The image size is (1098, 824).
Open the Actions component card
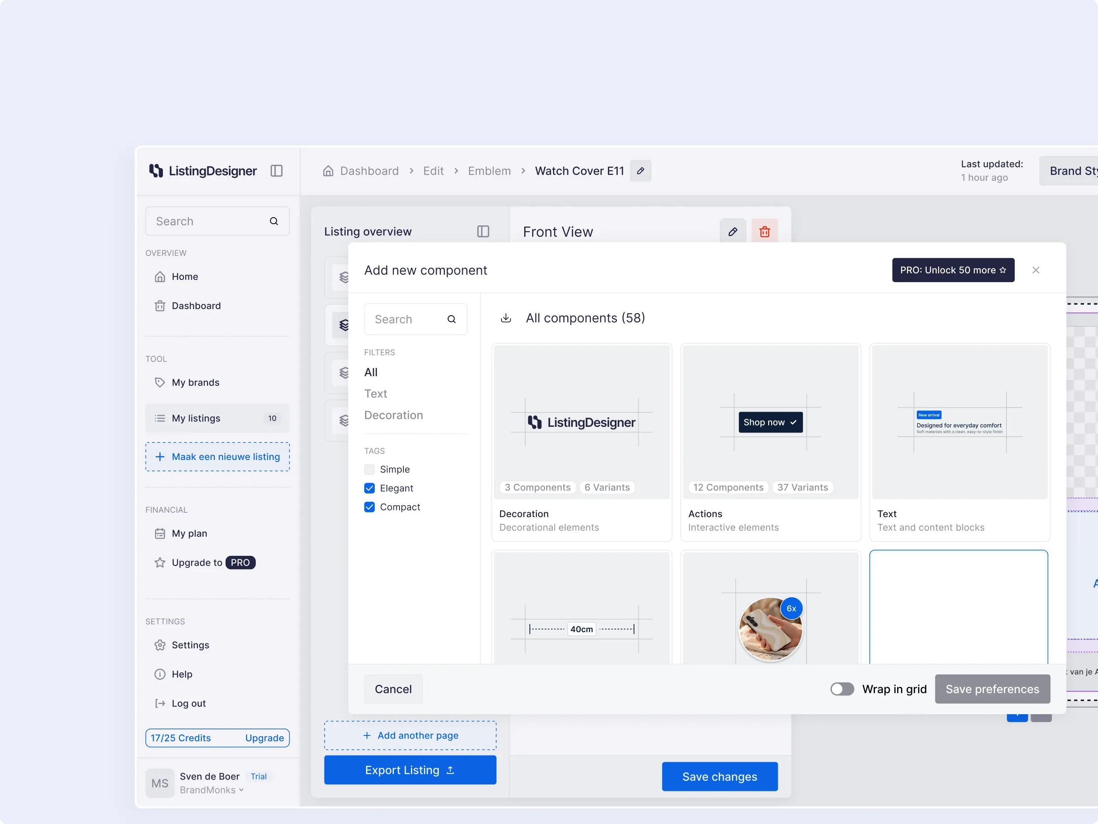(770, 442)
